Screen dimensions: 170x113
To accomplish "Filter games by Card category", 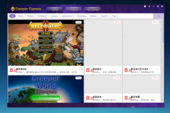I will pyautogui.click(x=20, y=16).
